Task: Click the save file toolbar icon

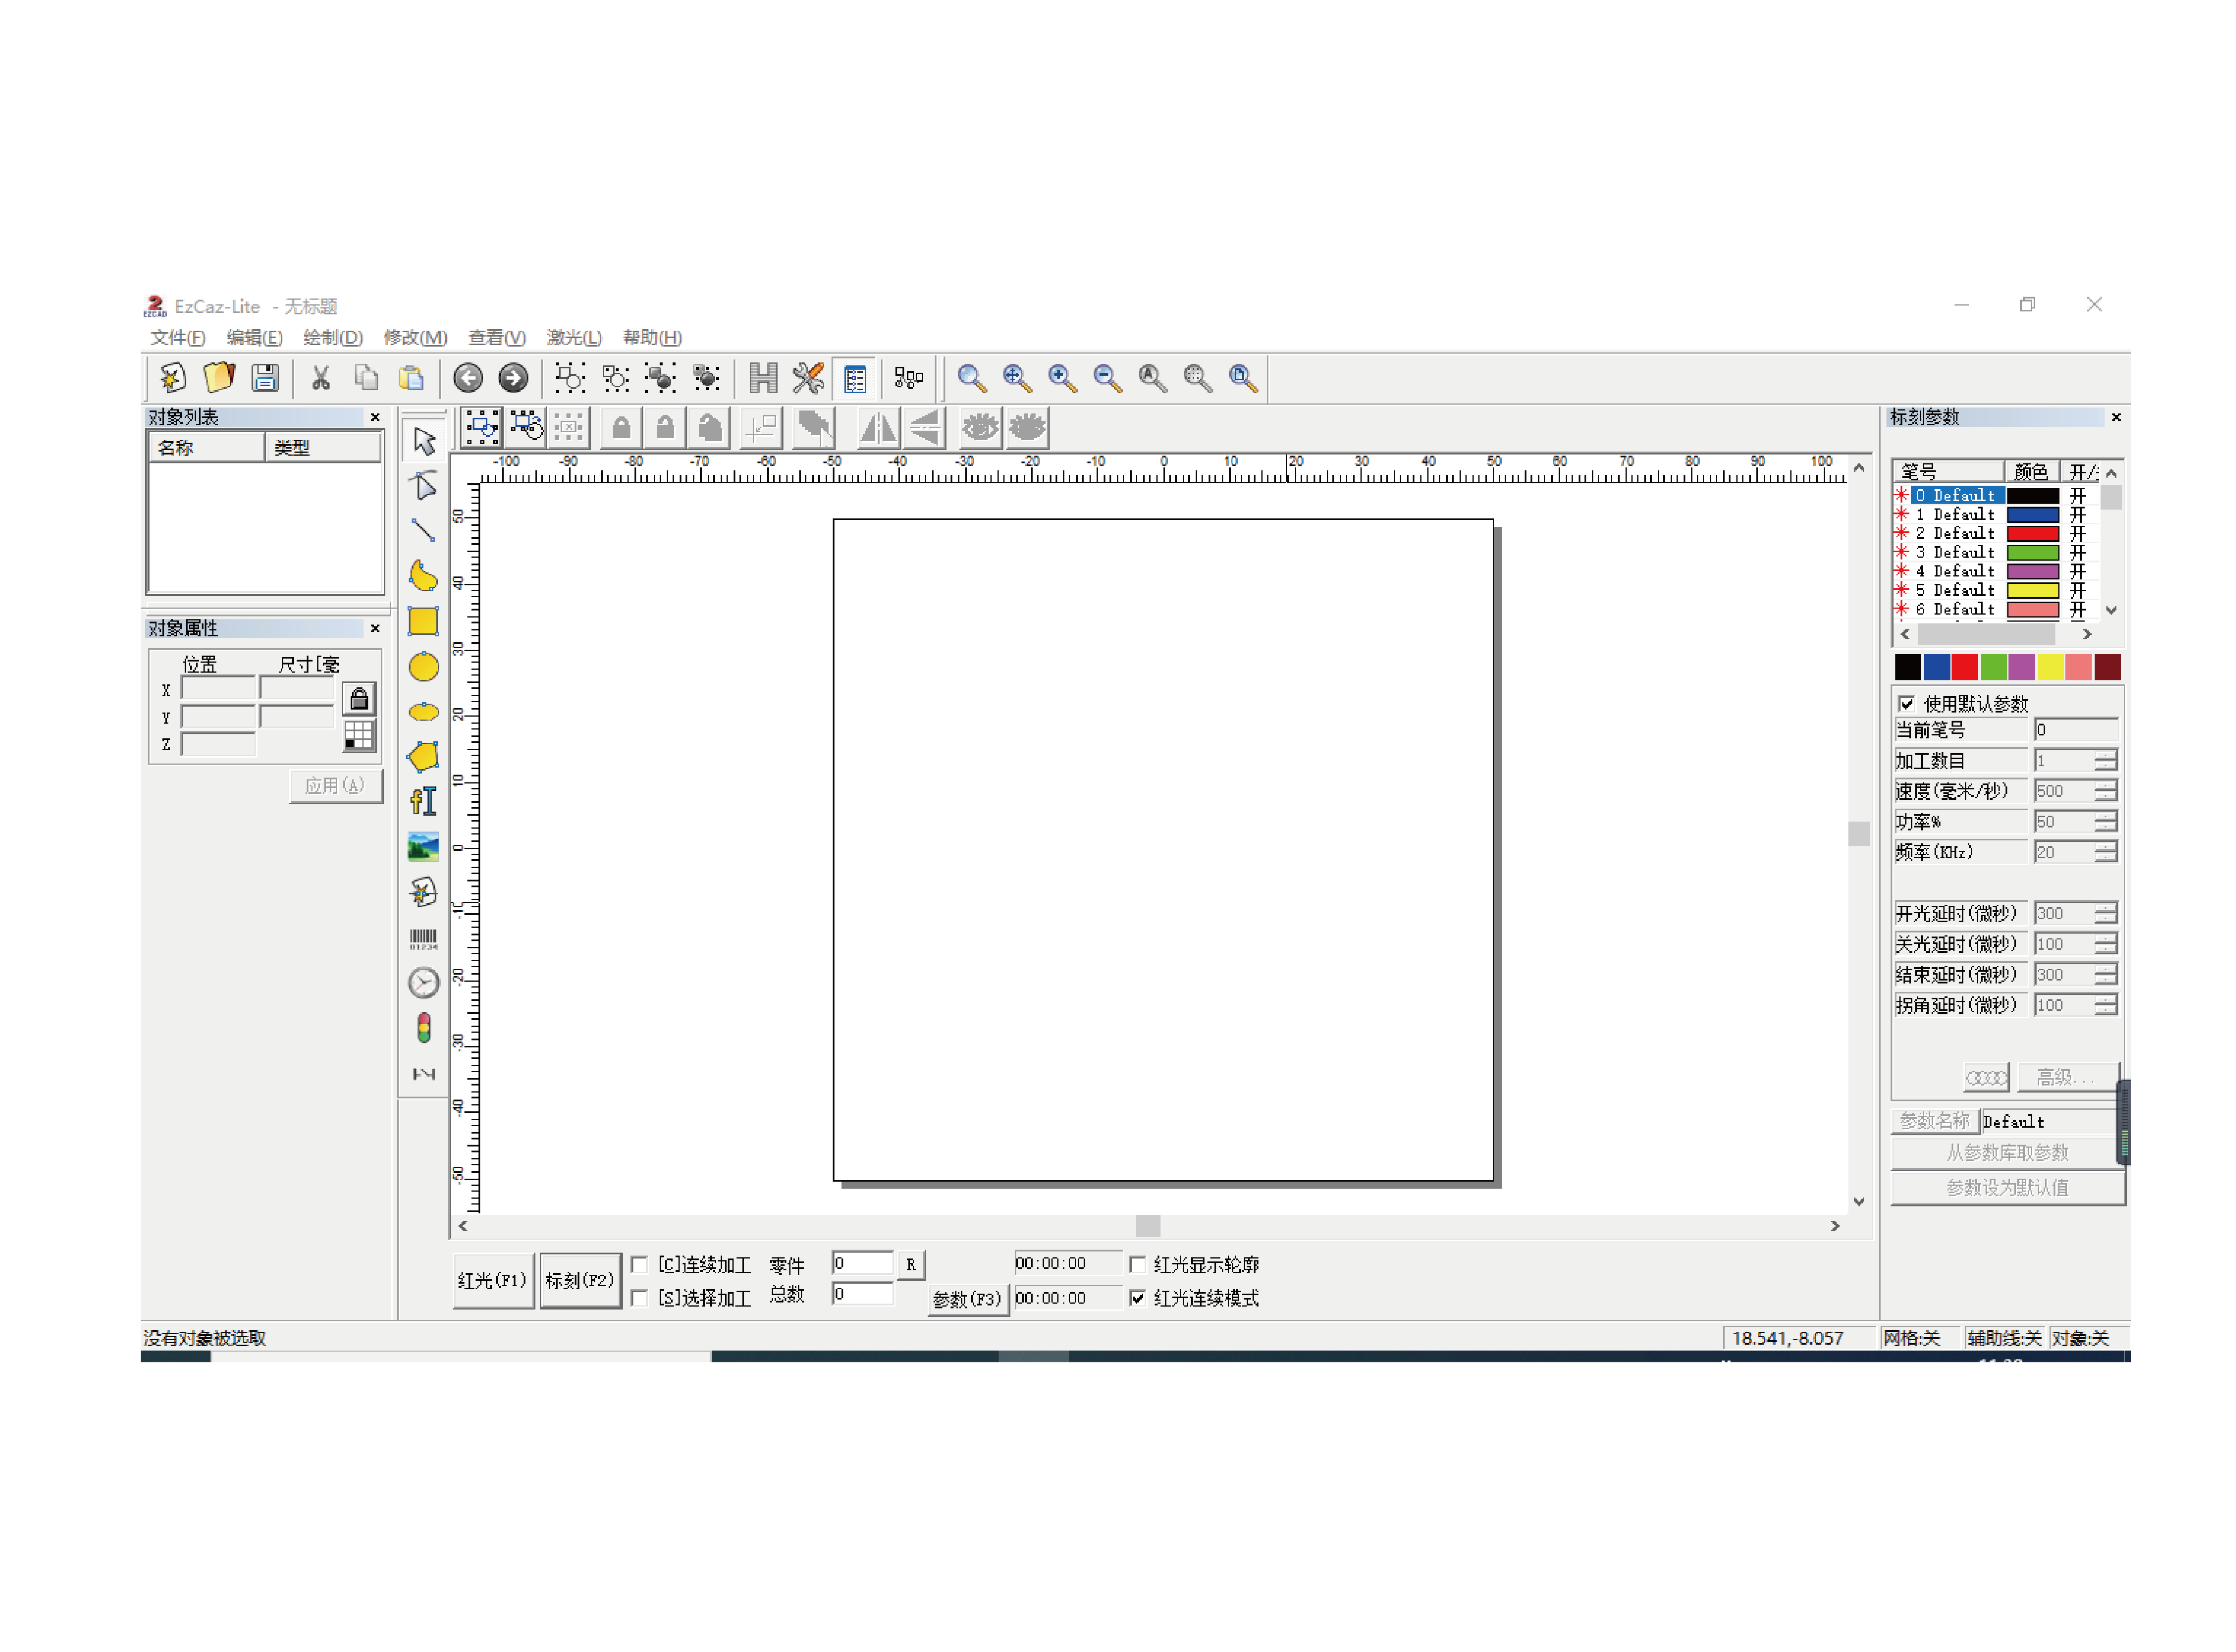Action: tap(265, 378)
